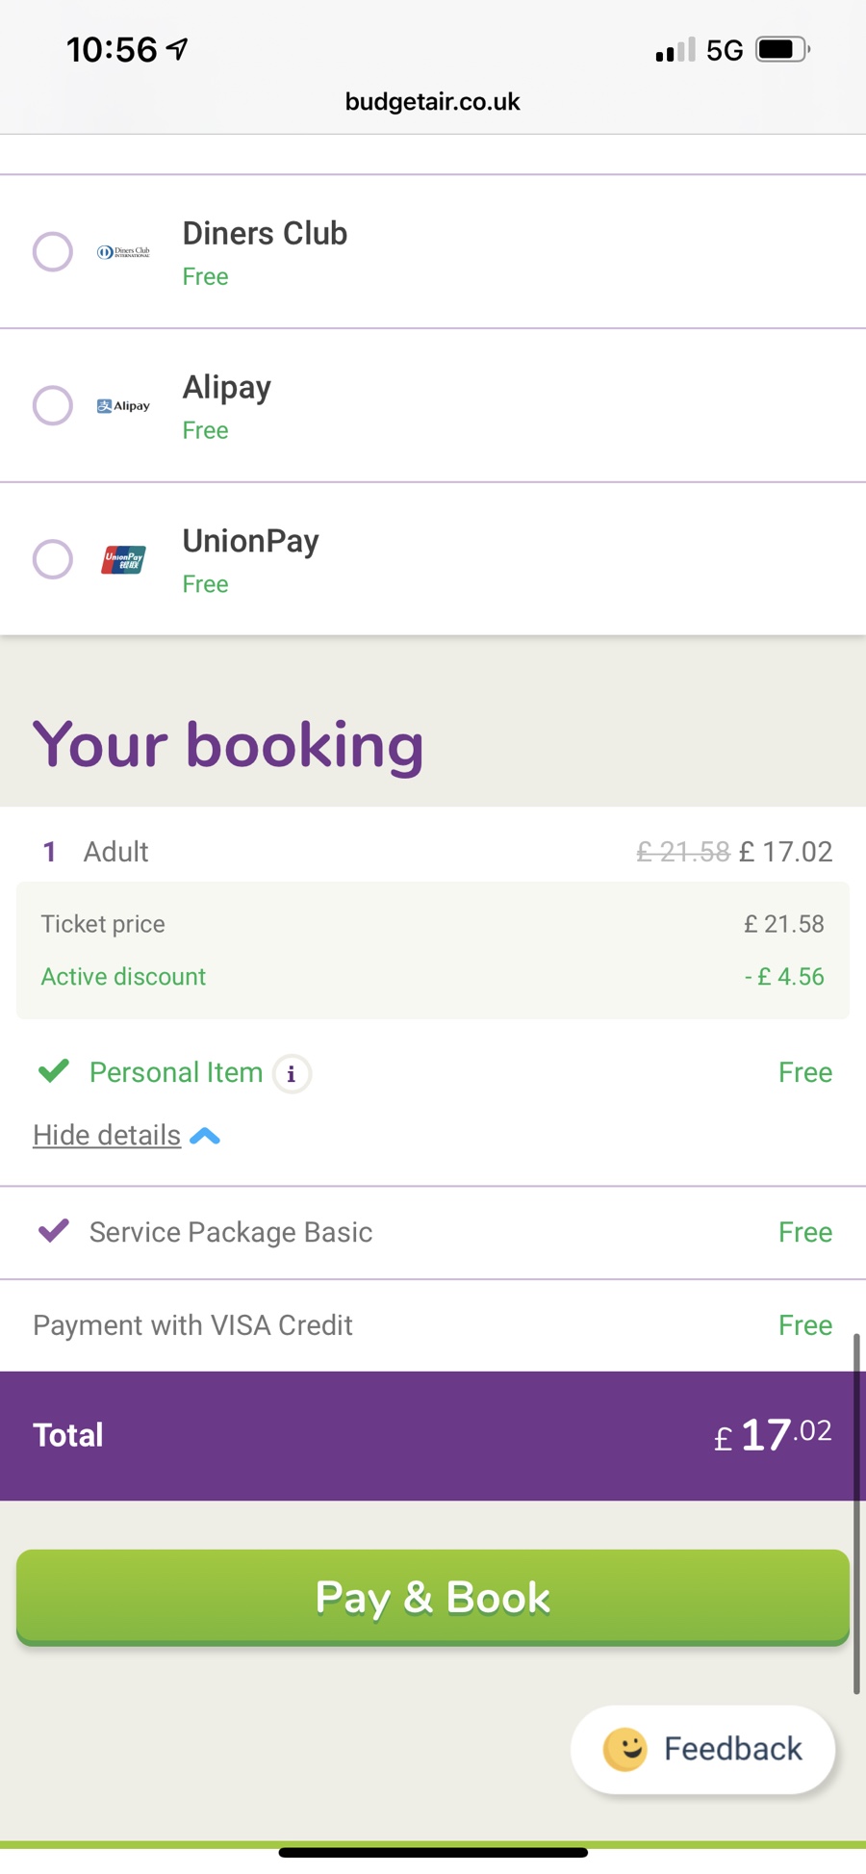866x1874 pixels.
Task: Tap the purple Service Package checkmark
Action: pyautogui.click(x=54, y=1230)
